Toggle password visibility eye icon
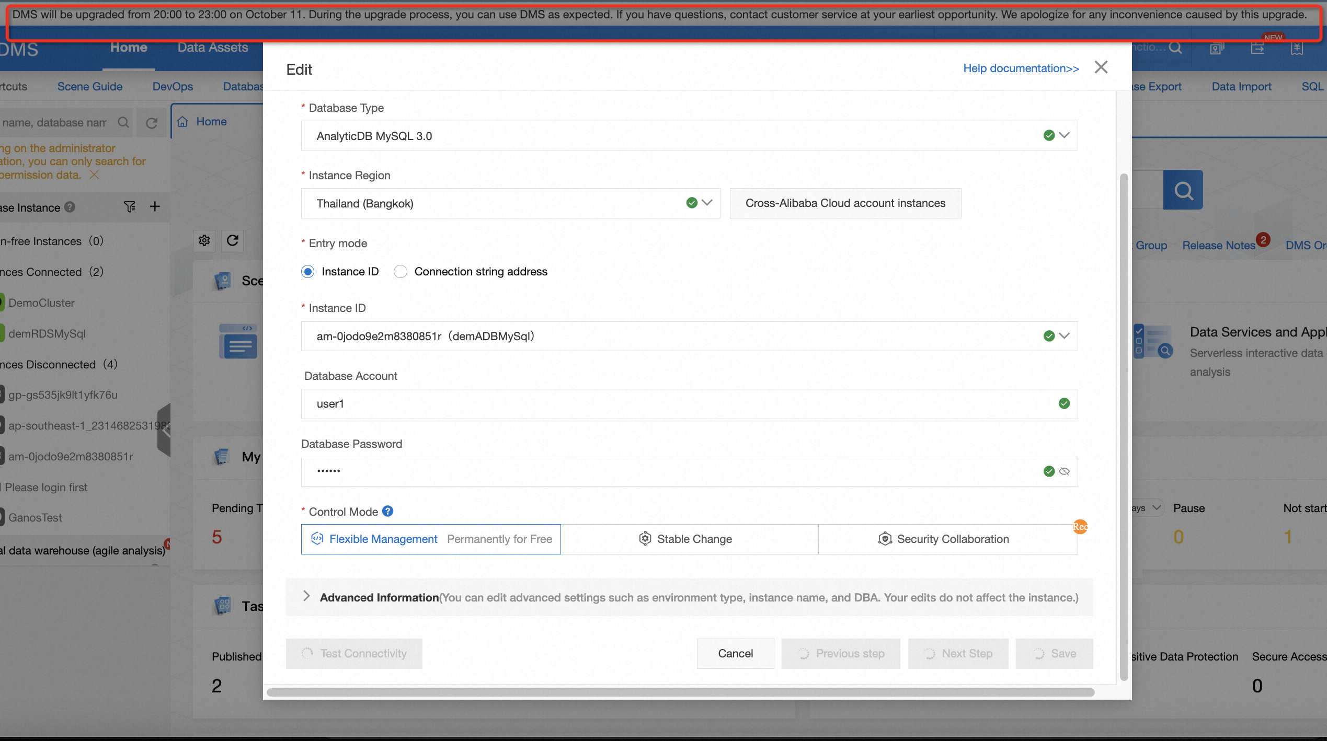 coord(1064,471)
